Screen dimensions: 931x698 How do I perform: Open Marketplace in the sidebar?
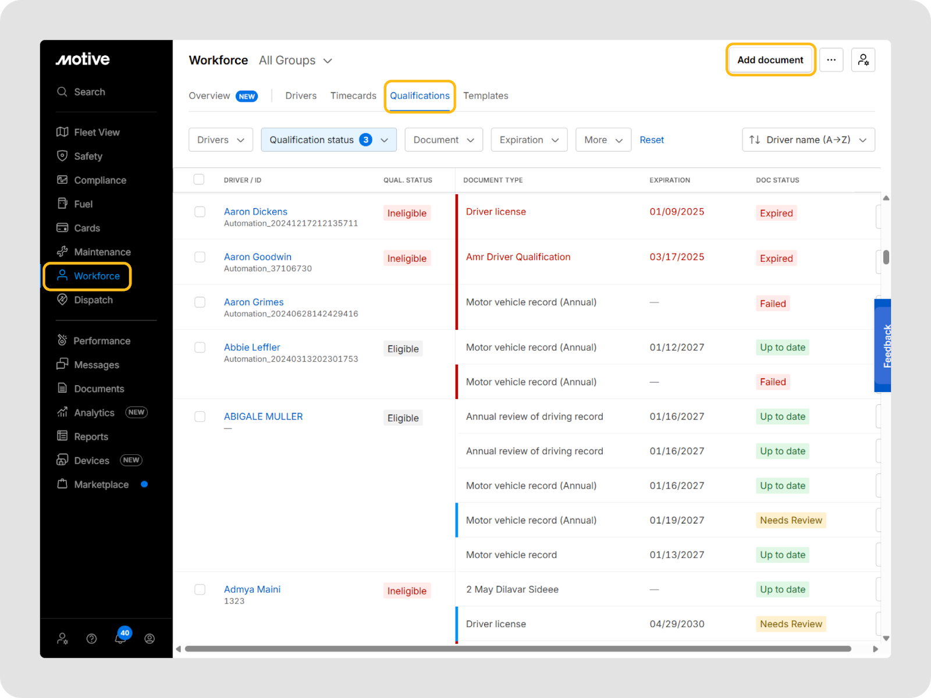coord(101,485)
